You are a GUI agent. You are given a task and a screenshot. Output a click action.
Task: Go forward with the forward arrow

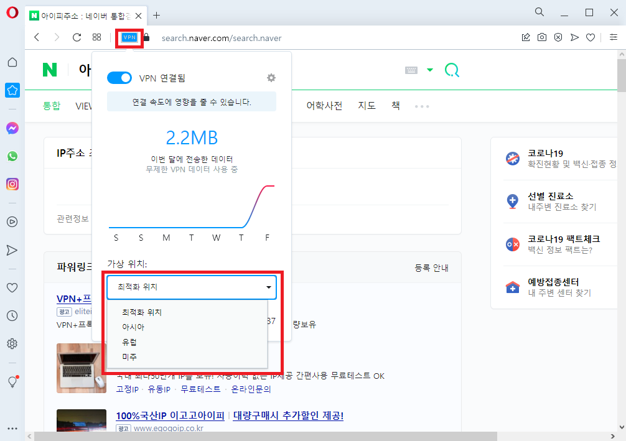pyautogui.click(x=57, y=37)
